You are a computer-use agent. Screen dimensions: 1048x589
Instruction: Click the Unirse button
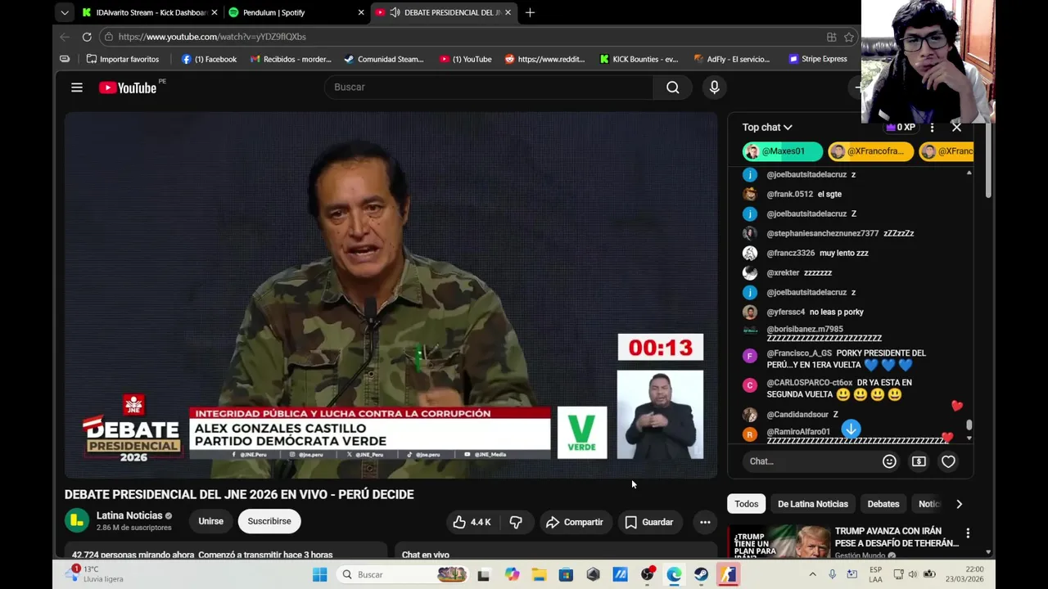(x=210, y=521)
